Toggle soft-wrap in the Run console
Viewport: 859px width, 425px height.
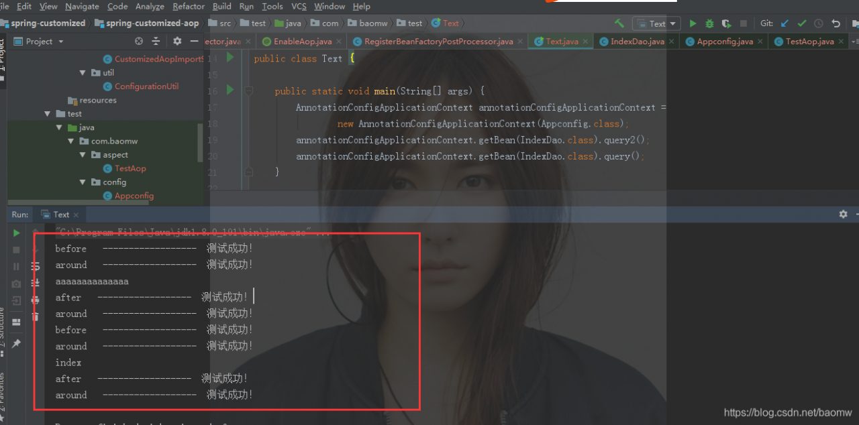point(36,266)
